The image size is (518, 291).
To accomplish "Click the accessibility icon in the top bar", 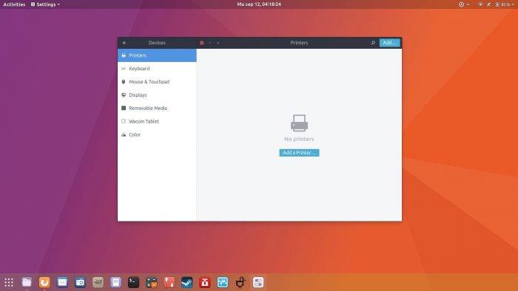I will pos(461,4).
